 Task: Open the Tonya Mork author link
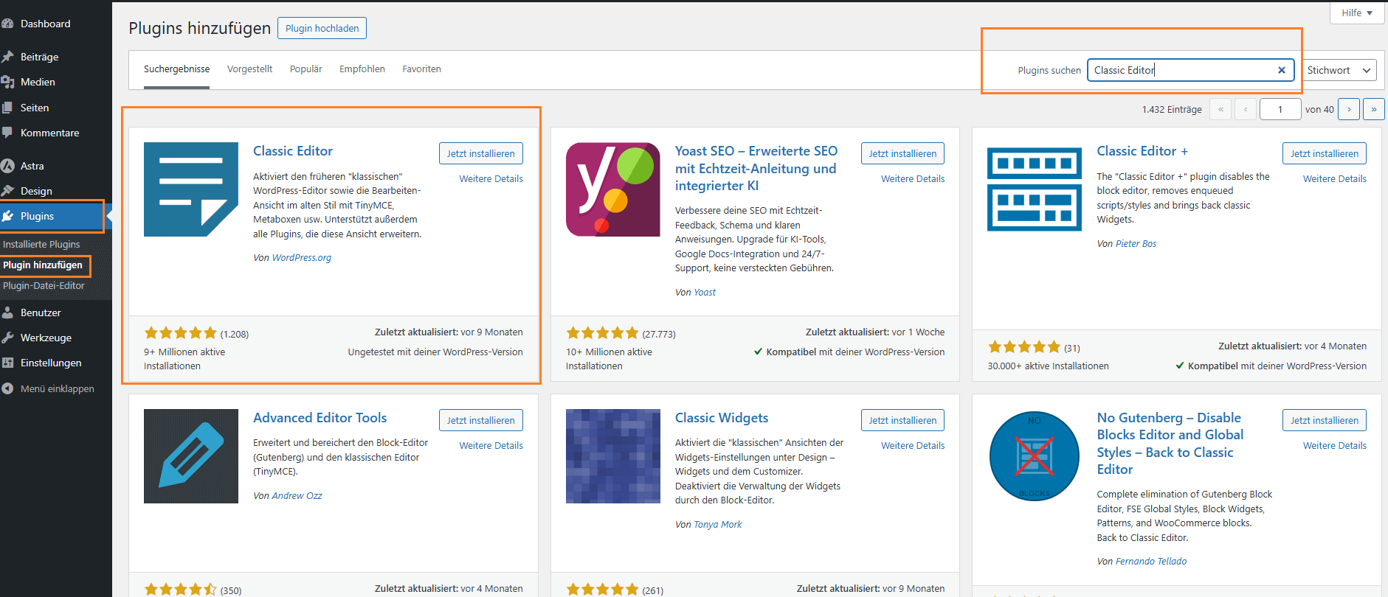click(717, 524)
